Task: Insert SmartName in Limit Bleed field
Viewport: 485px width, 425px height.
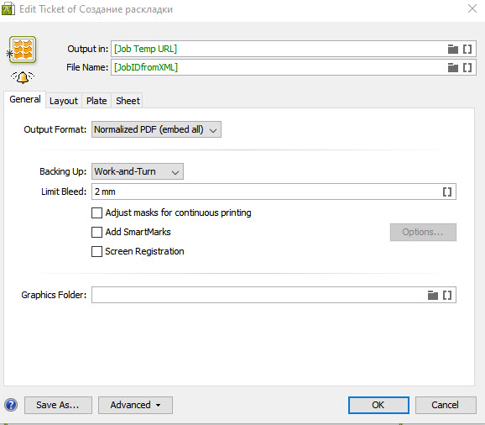Action: tap(447, 192)
